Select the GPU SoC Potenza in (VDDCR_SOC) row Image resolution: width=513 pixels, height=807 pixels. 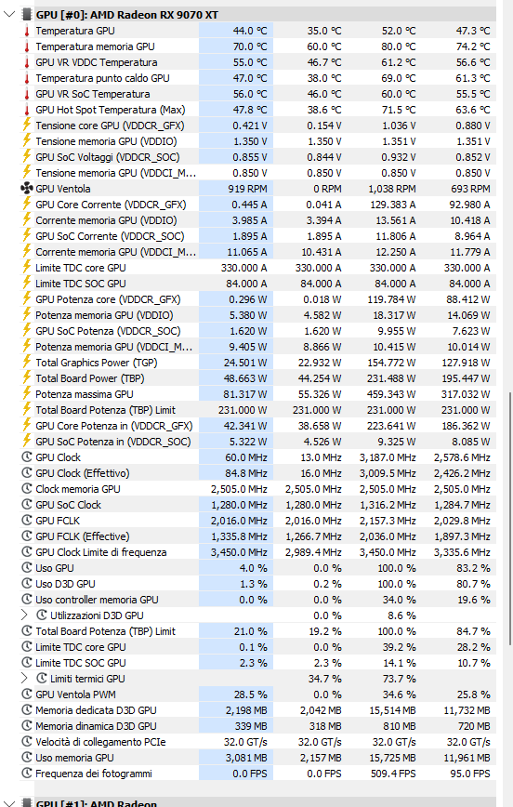pyautogui.click(x=257, y=442)
